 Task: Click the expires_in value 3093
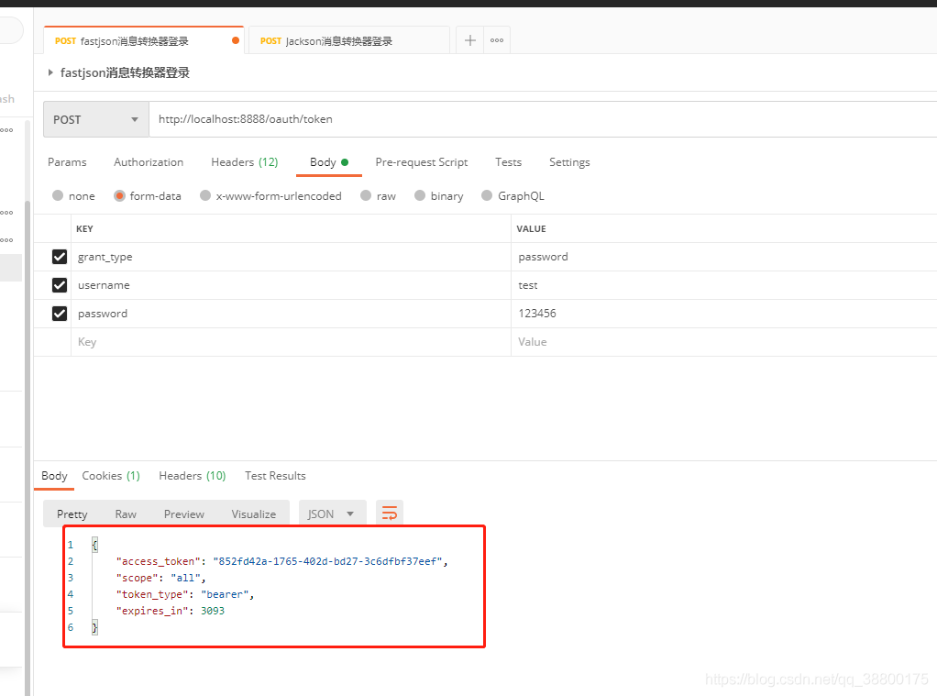[213, 611]
